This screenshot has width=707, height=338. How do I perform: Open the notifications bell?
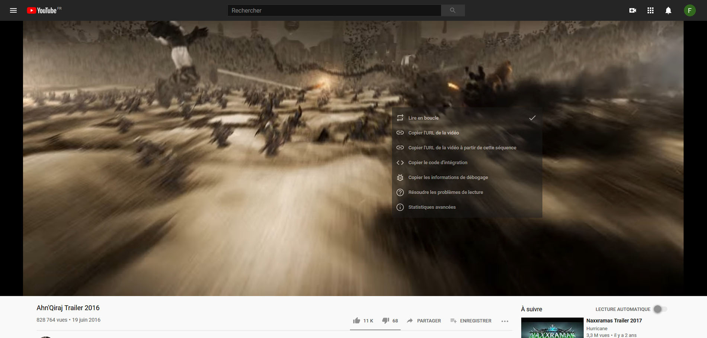tap(668, 10)
